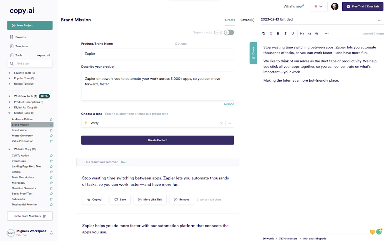Click the copy.ai logo
388x242 pixels.
(22, 11)
